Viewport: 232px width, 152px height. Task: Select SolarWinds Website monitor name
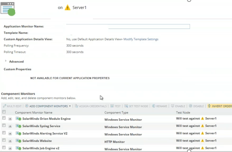37,141
